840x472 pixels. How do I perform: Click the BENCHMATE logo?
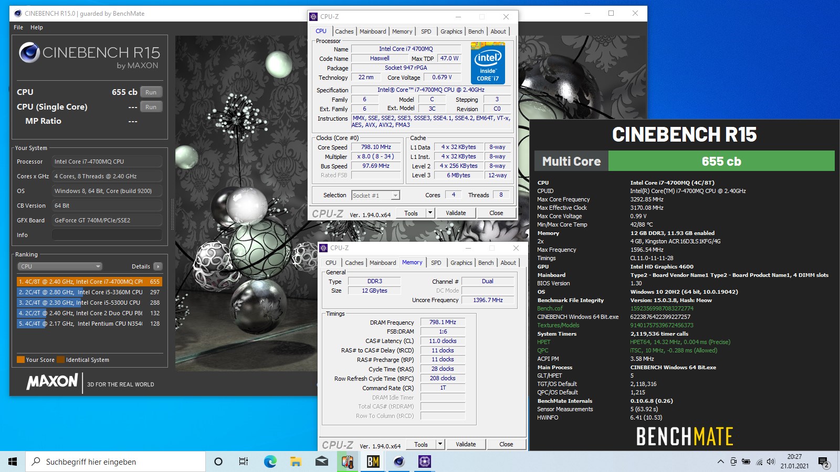click(685, 436)
